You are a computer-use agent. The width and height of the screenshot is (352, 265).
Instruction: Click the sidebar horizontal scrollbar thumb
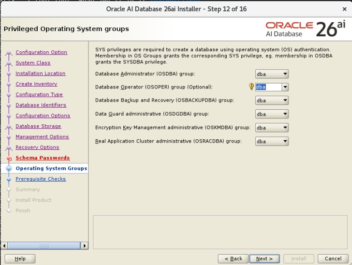pos(44,245)
